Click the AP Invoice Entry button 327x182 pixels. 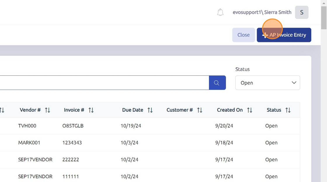tap(284, 35)
